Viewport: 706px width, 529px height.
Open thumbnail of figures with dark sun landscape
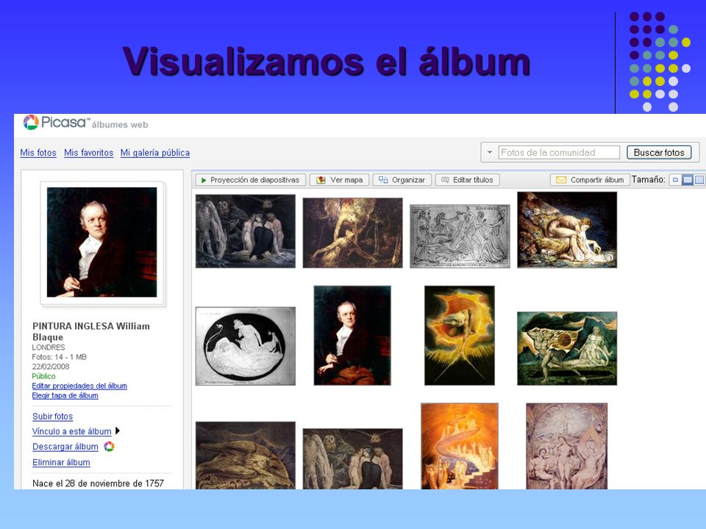(x=567, y=348)
